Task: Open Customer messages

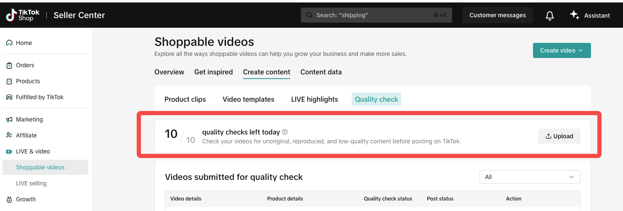Action: coord(497,15)
